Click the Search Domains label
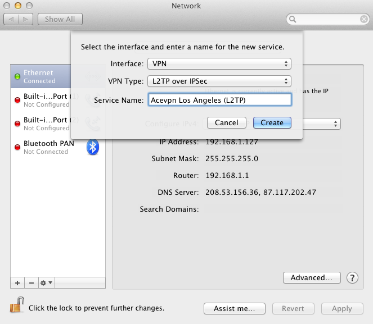 [x=169, y=209]
